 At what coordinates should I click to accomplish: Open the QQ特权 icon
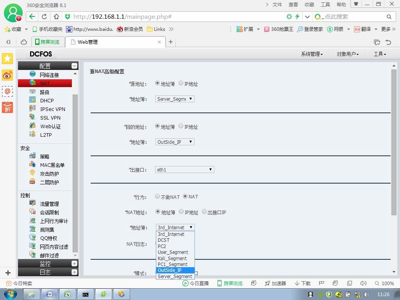(x=32, y=237)
